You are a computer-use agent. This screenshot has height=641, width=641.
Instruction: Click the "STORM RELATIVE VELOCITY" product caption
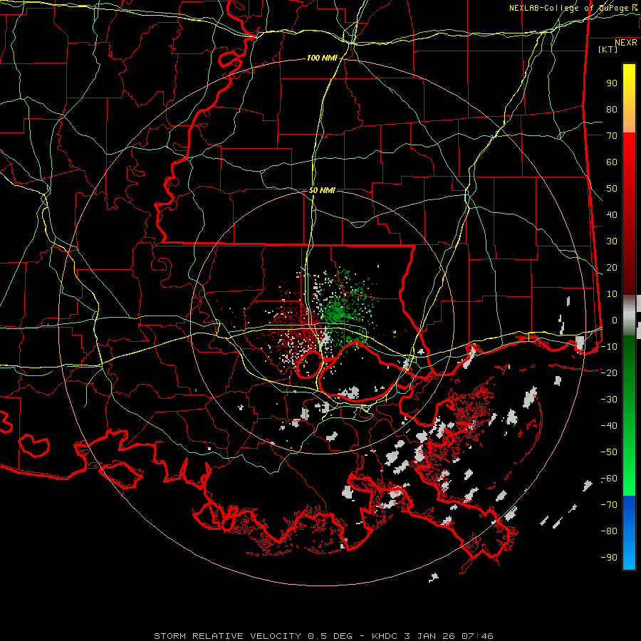pos(227,636)
